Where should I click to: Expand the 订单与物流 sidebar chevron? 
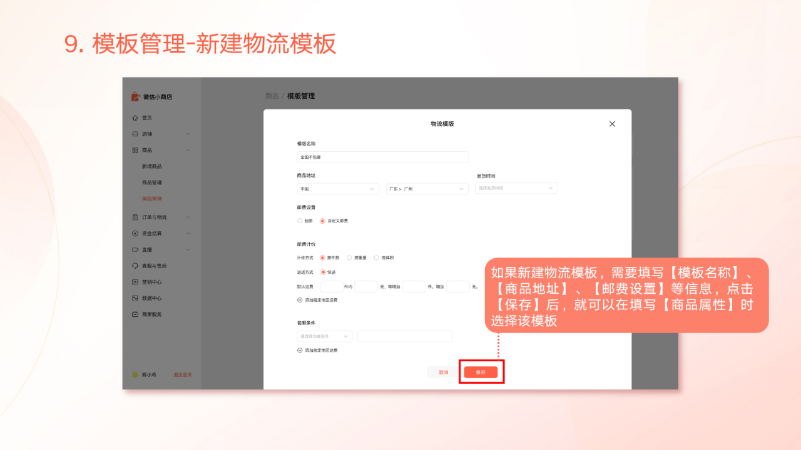click(x=188, y=217)
